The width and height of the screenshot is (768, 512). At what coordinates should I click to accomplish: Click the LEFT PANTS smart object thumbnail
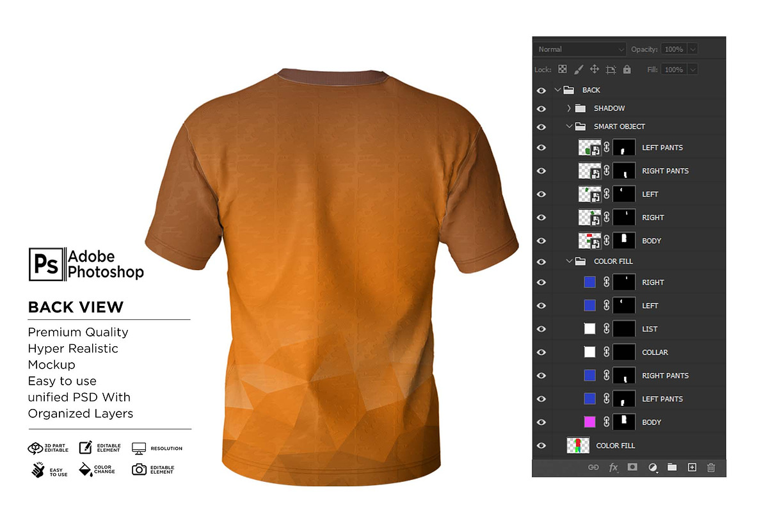pos(589,148)
